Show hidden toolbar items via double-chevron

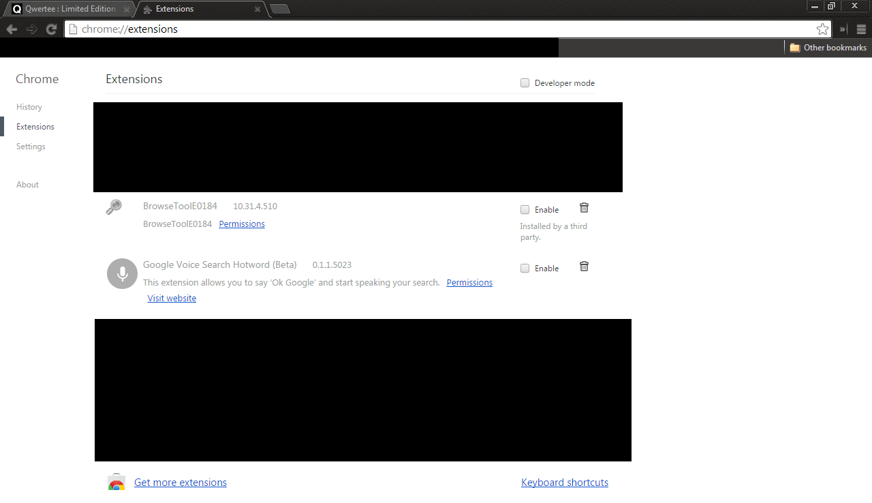843,29
